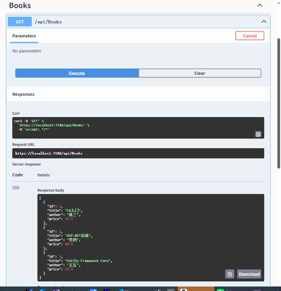Screen dimensions: 281x291
Task: Click the blue GET method badge
Action: [20, 22]
